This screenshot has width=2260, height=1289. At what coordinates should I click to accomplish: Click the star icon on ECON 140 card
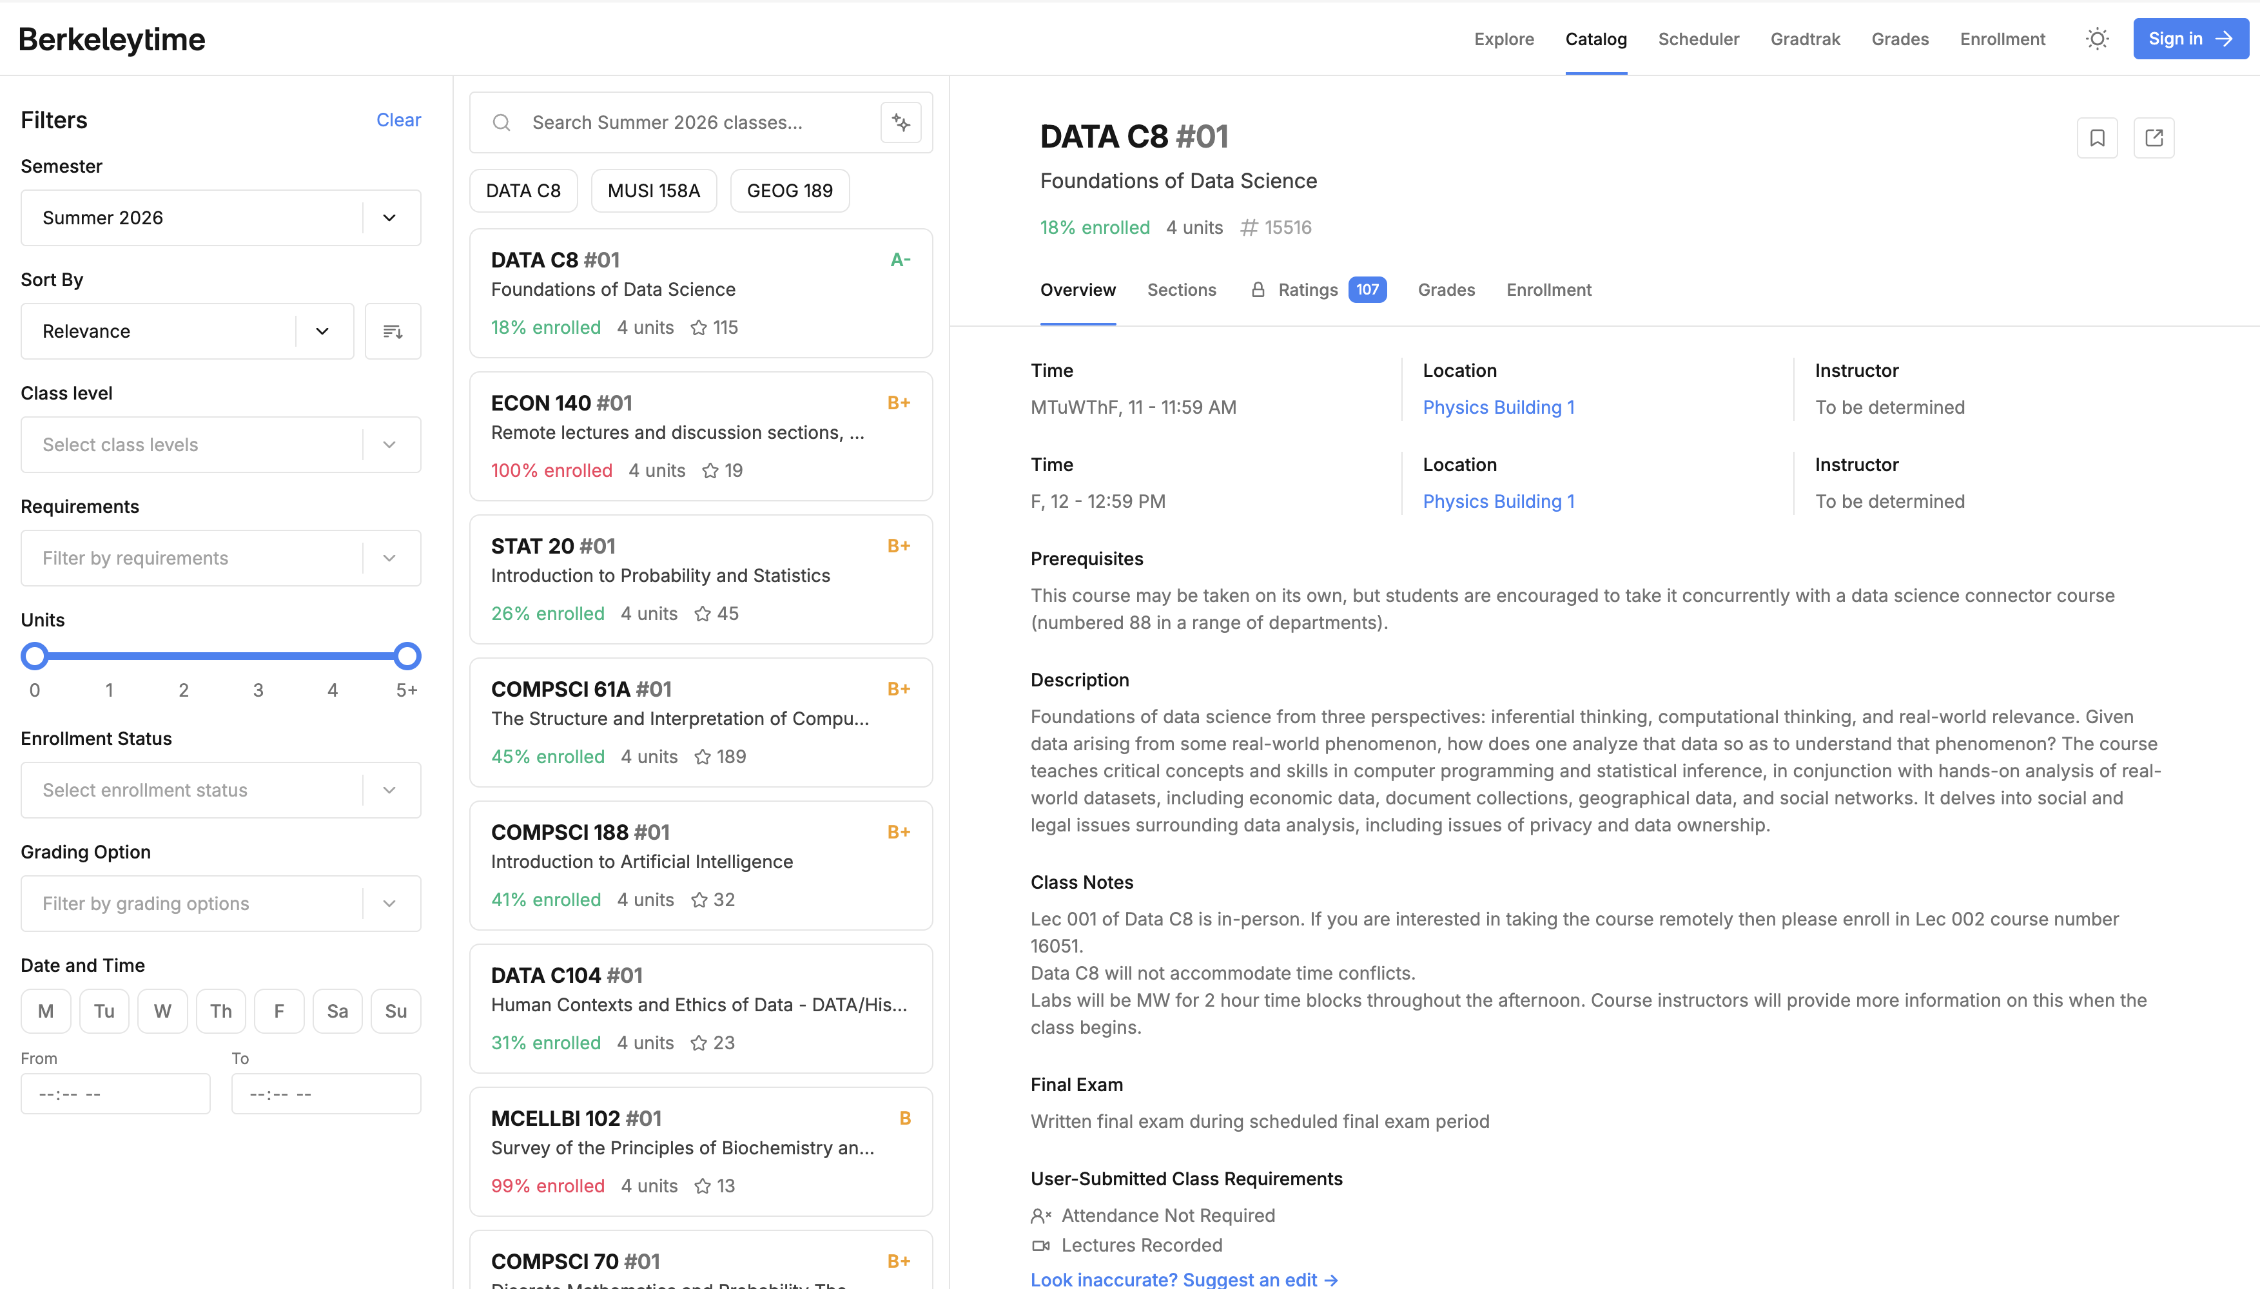tap(710, 471)
